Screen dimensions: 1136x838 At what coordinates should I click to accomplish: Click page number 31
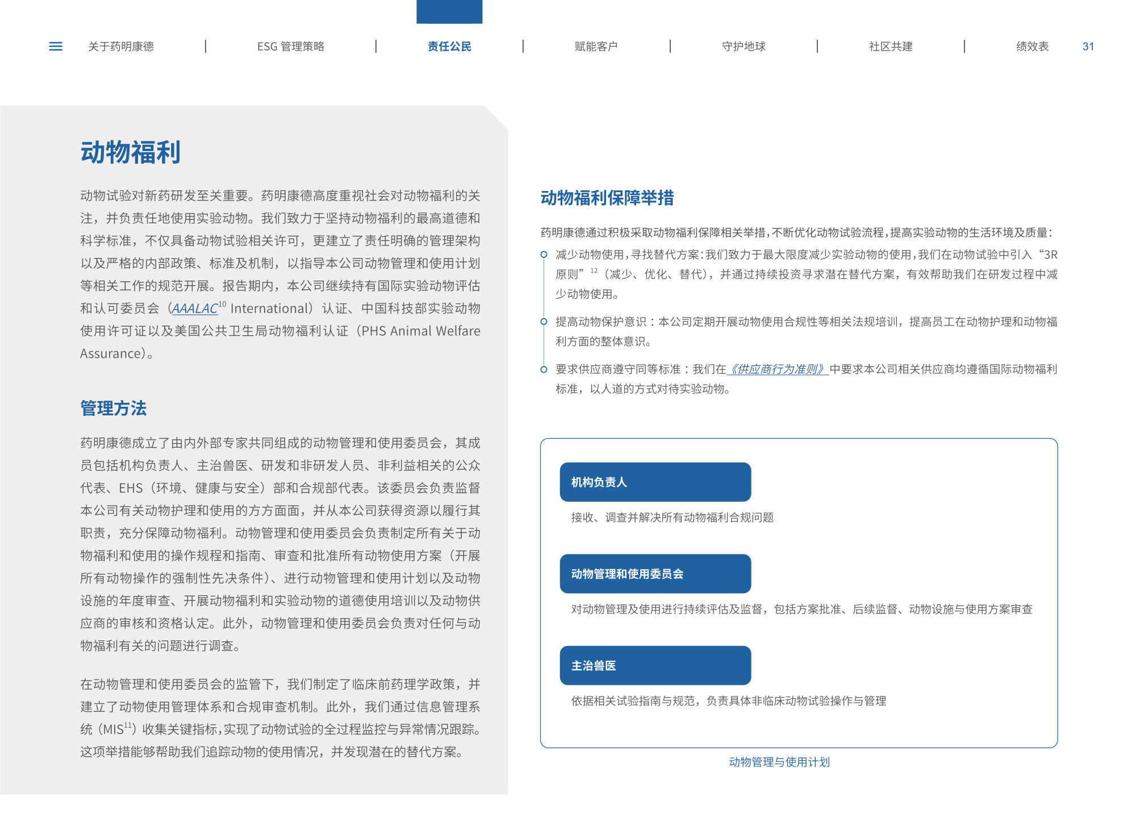point(1088,47)
